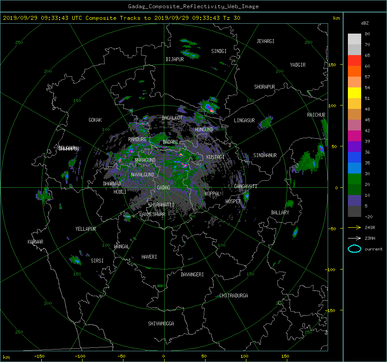Click the 'JEVARGI' map label
Viewport: 387px width, 362px height.
point(265,41)
